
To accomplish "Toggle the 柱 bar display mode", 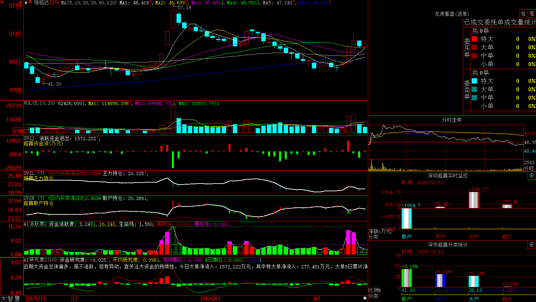I will [523, 14].
